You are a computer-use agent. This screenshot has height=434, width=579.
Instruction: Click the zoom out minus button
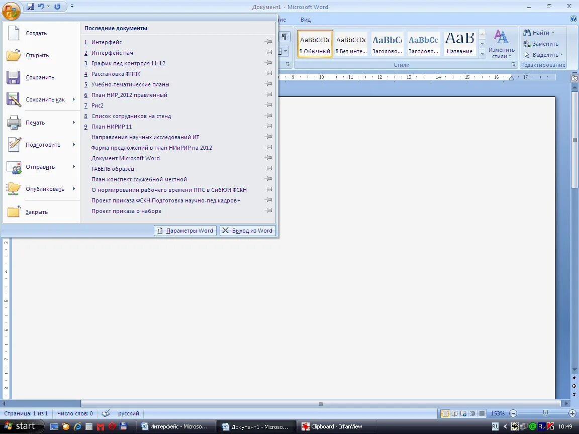coord(513,413)
